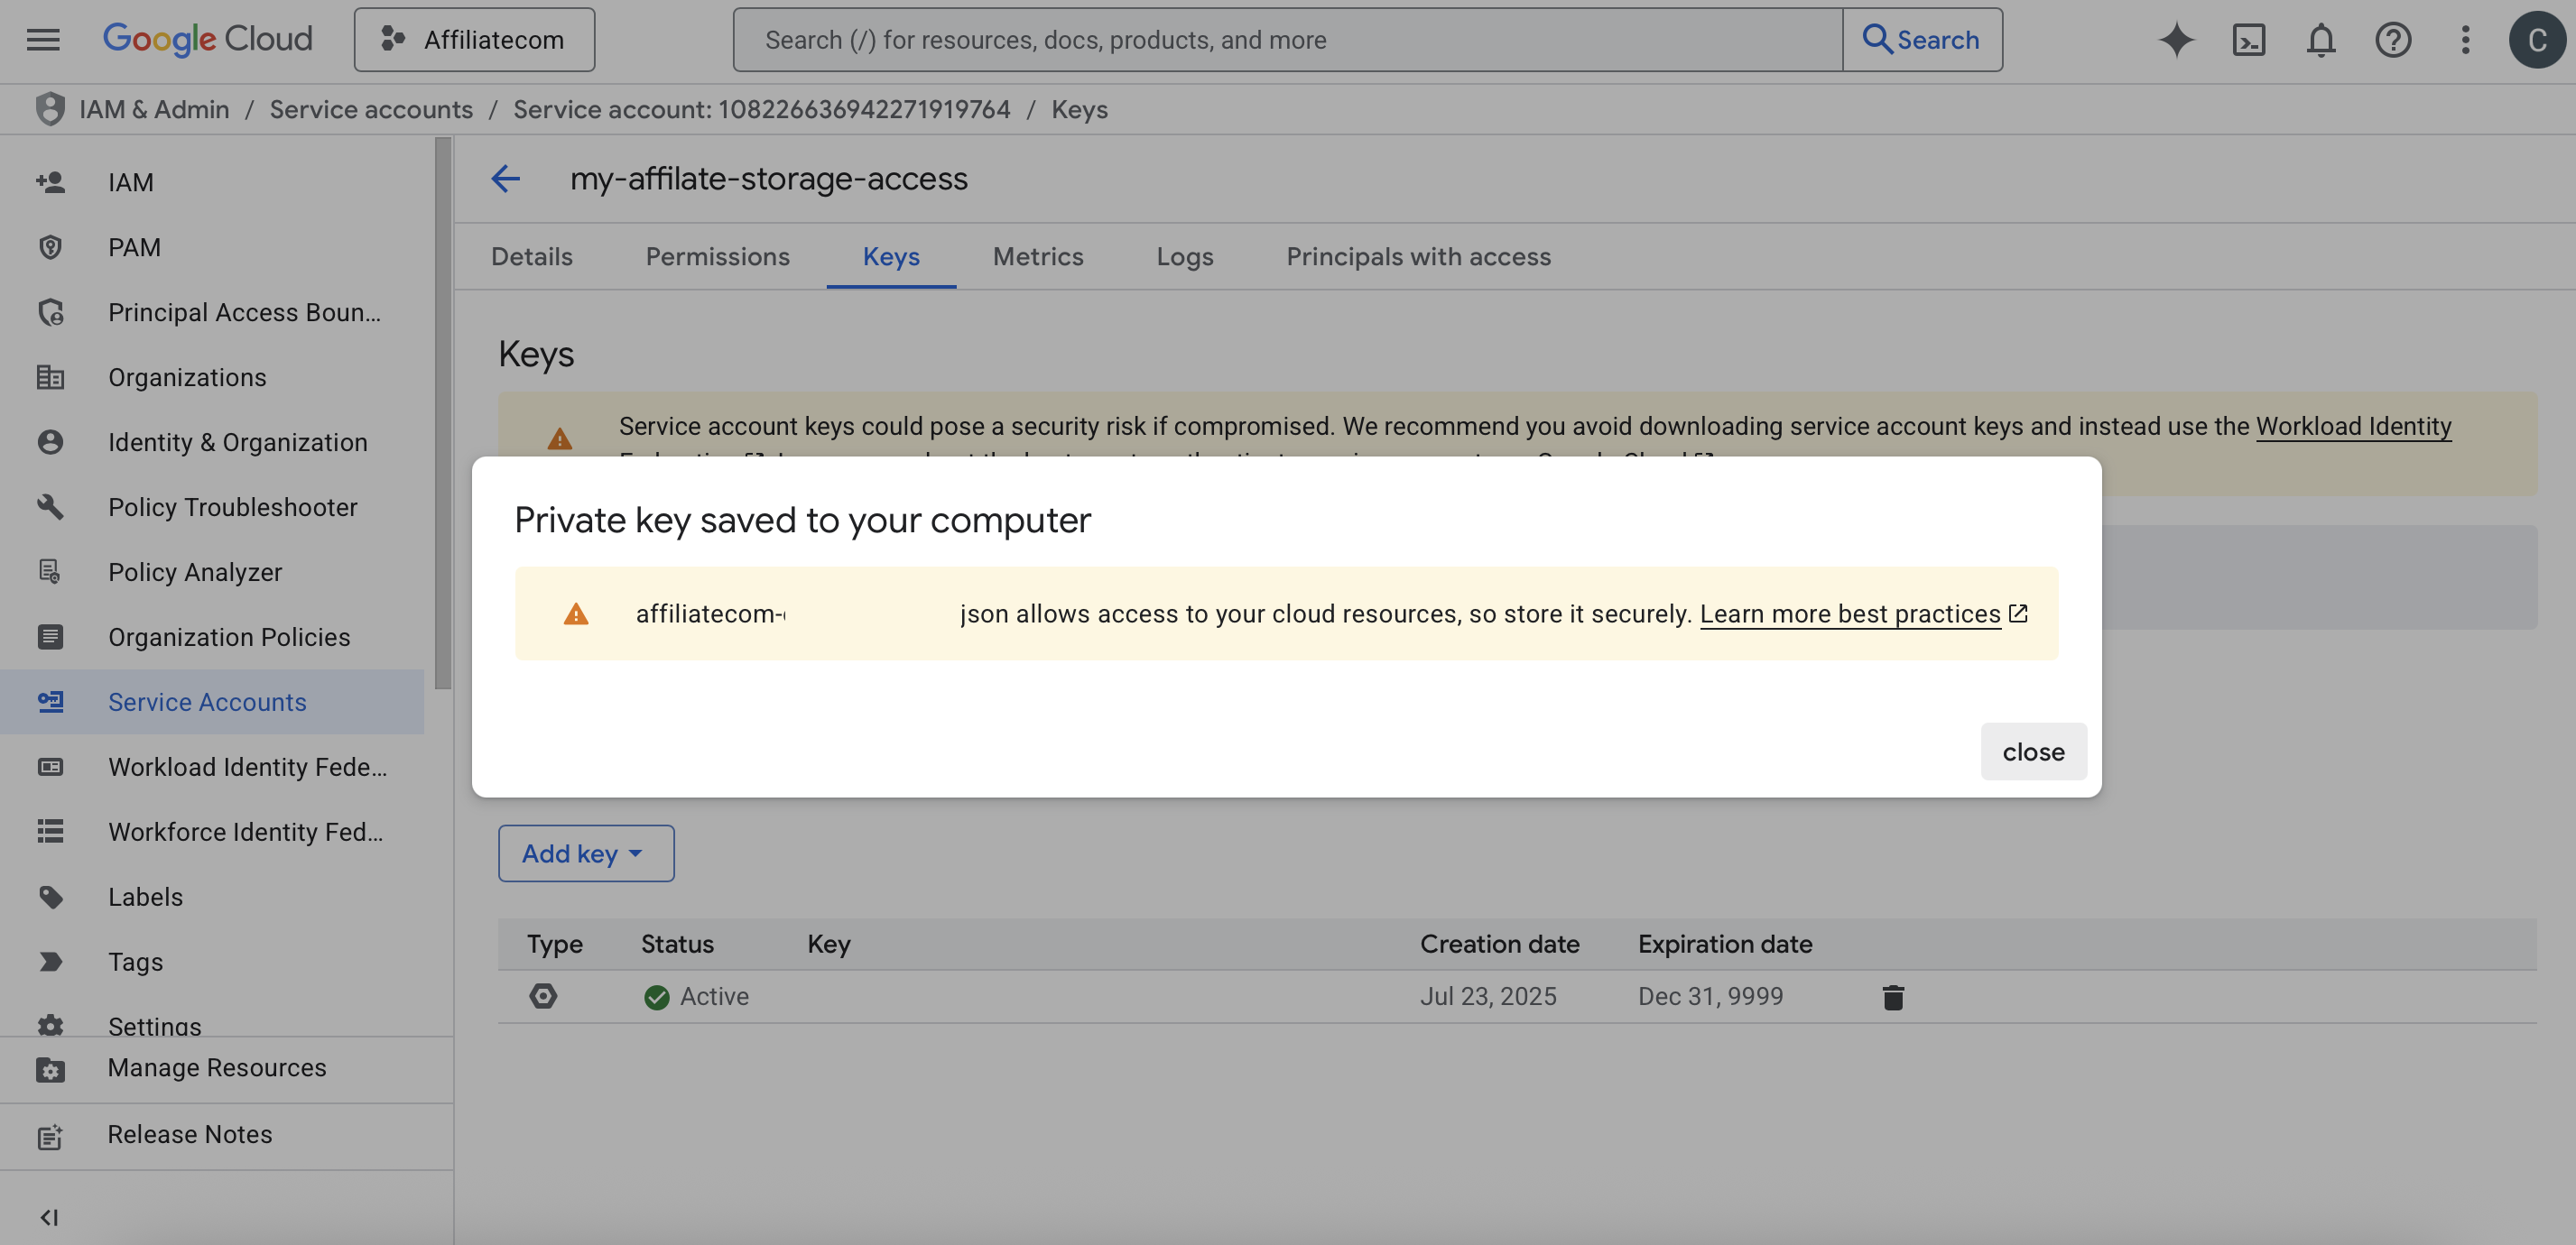Open the account avatar C
This screenshot has width=2576, height=1245.
pos(2537,40)
